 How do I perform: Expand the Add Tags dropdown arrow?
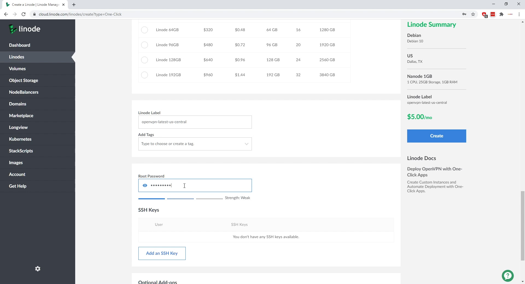[x=246, y=144]
